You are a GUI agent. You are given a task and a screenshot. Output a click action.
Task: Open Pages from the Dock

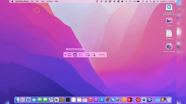(x=124, y=100)
